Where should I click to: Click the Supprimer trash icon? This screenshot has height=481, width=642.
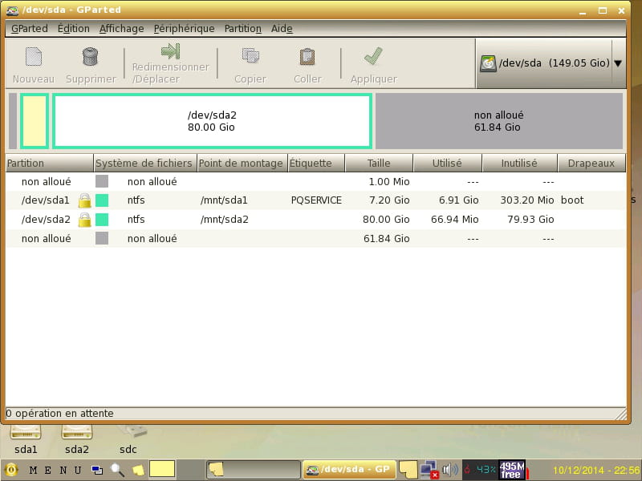click(90, 56)
